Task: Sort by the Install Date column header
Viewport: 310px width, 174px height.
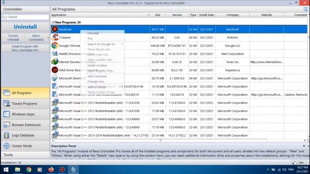Action: (x=207, y=15)
